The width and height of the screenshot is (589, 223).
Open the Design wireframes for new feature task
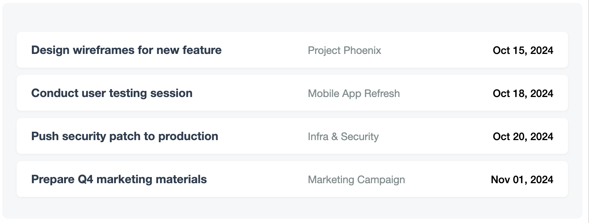126,50
